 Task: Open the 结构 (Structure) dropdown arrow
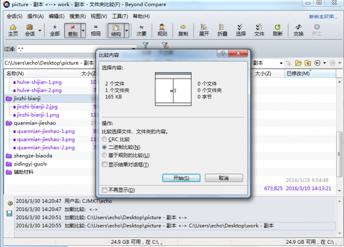click(127, 32)
